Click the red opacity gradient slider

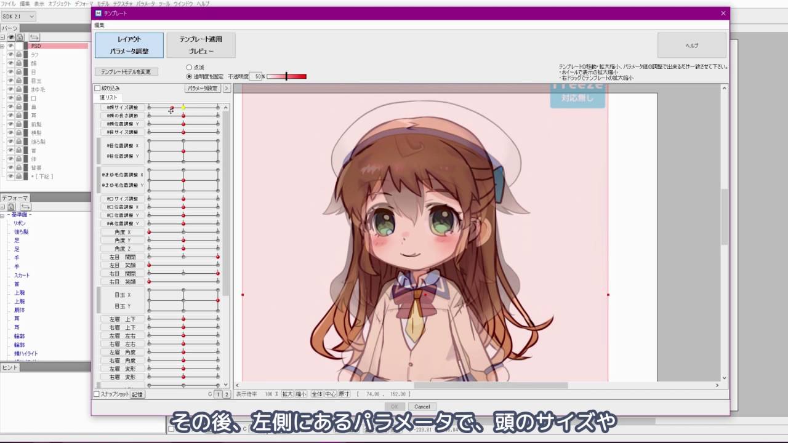point(286,76)
